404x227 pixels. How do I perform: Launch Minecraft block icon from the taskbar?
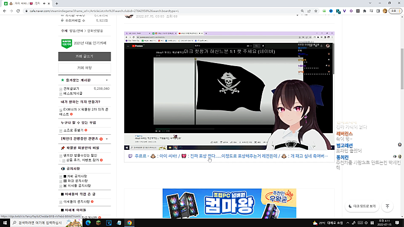(x=98, y=223)
